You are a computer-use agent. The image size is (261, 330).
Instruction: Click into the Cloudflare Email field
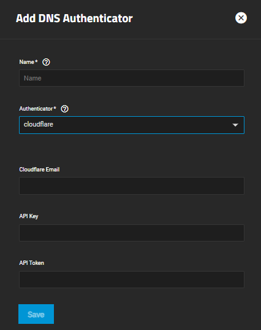(x=132, y=186)
